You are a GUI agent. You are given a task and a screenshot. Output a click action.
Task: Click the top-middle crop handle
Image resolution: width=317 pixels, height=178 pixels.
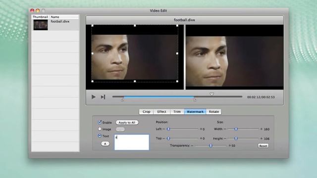[135, 26]
